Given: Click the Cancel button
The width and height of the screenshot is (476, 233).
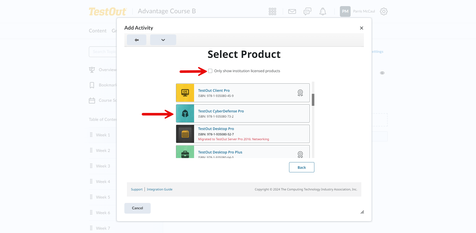Looking at the screenshot, I should click(137, 208).
